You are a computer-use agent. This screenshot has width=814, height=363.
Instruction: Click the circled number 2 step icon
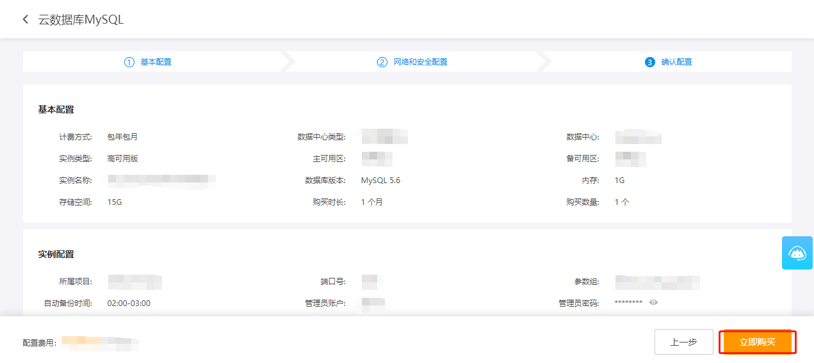point(382,62)
